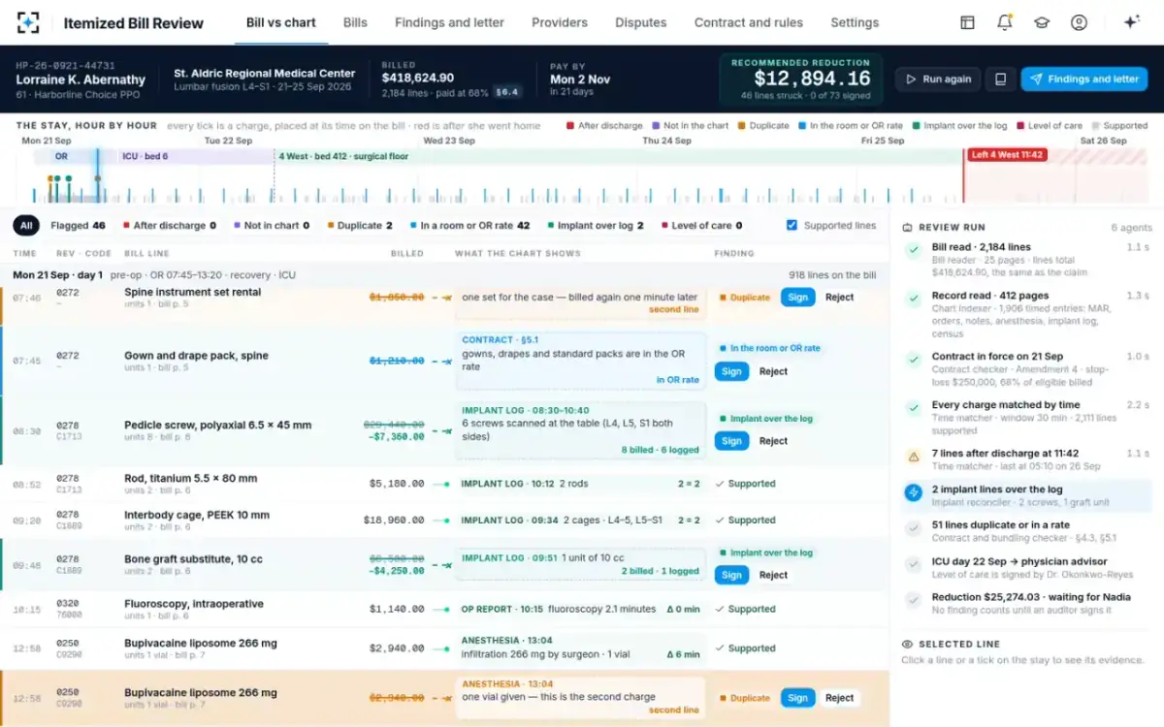Reject the Gown and drape pack finding
Viewport: 1164px width, 727px height.
pos(773,371)
